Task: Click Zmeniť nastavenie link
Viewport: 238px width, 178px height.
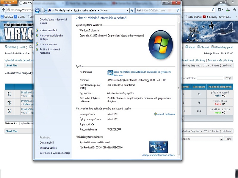Action: (x=166, y=114)
